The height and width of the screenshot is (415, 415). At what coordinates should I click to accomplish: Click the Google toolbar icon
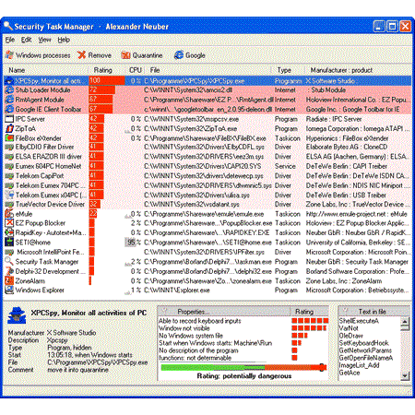(x=179, y=55)
